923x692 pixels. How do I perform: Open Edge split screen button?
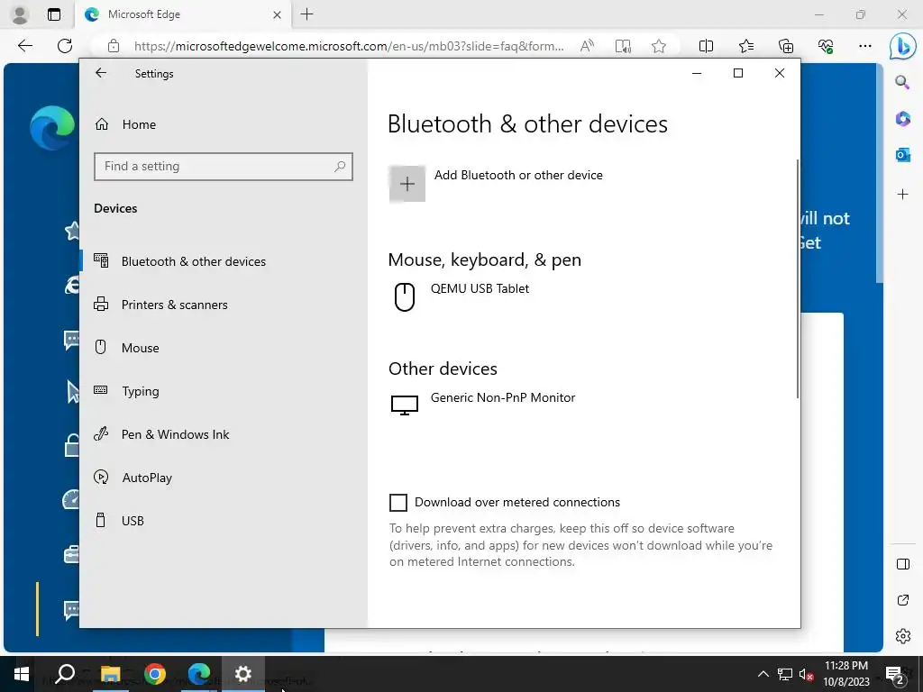click(x=706, y=46)
